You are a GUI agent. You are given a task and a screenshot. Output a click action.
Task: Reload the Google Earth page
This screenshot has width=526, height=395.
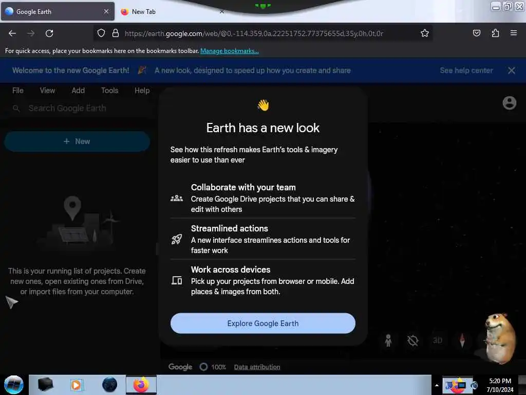pyautogui.click(x=49, y=33)
